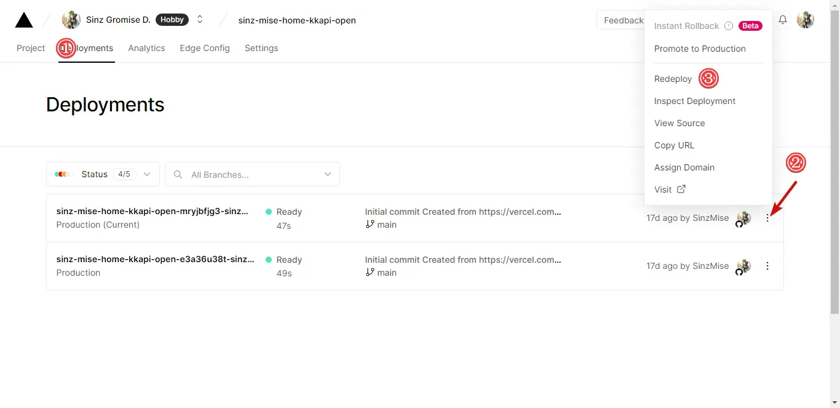Viewport: 840px width, 408px height.
Task: Click the Feedback button
Action: (x=623, y=20)
